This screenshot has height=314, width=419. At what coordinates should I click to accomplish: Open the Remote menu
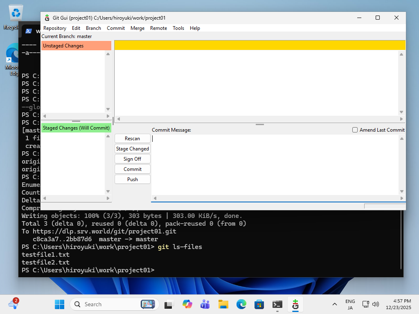[x=158, y=28]
